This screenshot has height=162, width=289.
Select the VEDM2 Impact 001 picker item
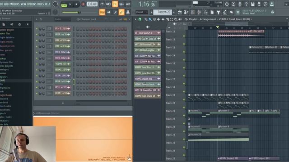[x=148, y=79]
